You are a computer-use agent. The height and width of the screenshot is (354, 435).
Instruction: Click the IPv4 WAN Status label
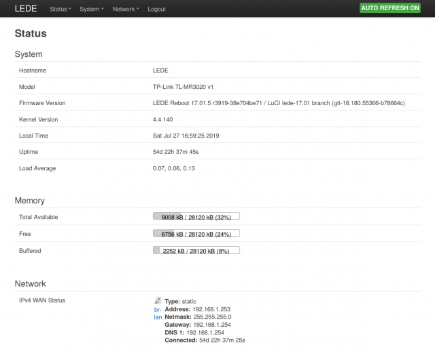pyautogui.click(x=42, y=300)
